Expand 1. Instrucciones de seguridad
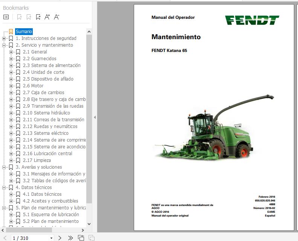298x241 pixels. click(x=4, y=38)
